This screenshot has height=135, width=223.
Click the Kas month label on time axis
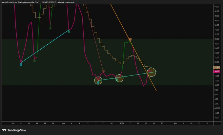(x=13, y=124)
